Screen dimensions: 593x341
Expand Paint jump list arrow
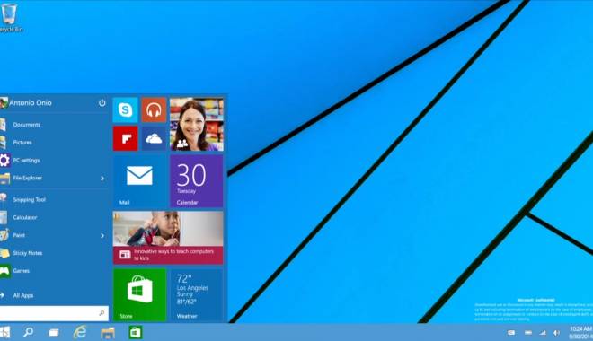[x=102, y=236]
